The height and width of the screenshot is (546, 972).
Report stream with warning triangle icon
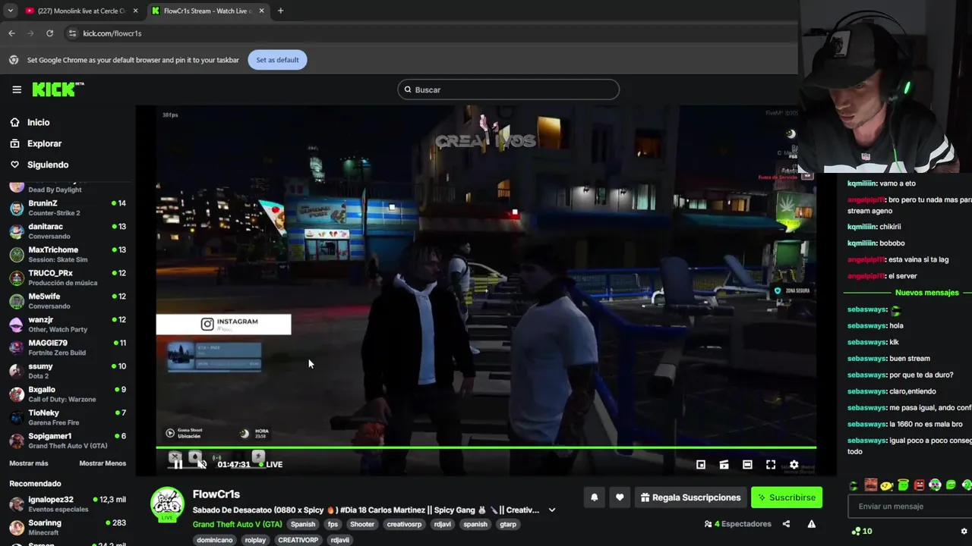(812, 524)
